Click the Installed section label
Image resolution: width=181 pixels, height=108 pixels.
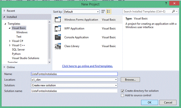12,17
